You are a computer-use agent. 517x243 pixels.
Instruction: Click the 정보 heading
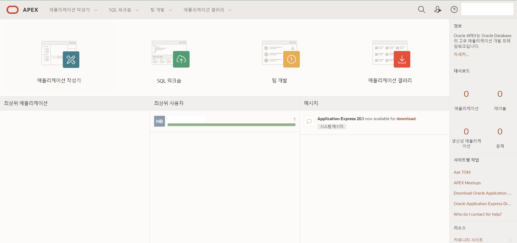(458, 26)
